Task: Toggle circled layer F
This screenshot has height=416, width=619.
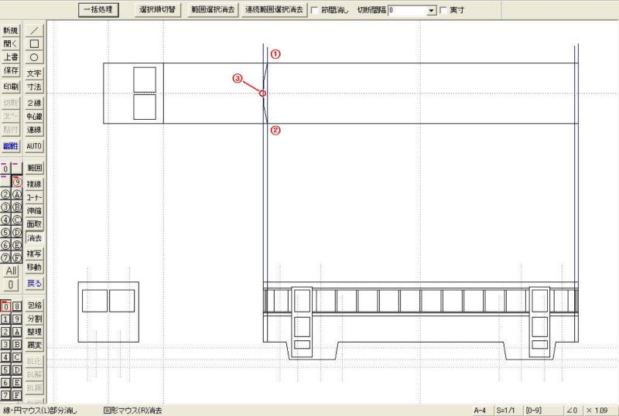Action: coord(17,257)
